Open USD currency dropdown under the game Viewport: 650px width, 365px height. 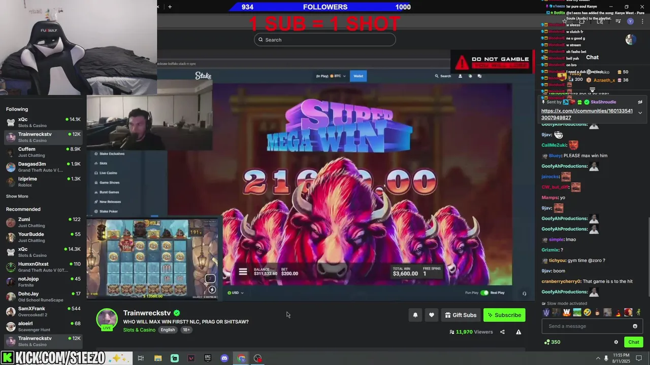[236, 293]
